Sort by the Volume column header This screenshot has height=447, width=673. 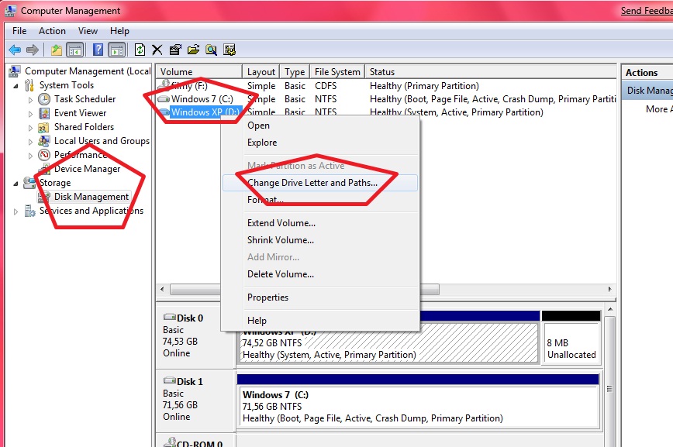pos(199,71)
